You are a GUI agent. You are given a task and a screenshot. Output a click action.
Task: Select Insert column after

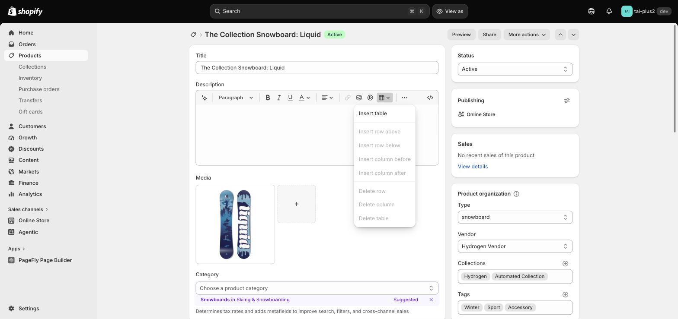tap(385, 173)
